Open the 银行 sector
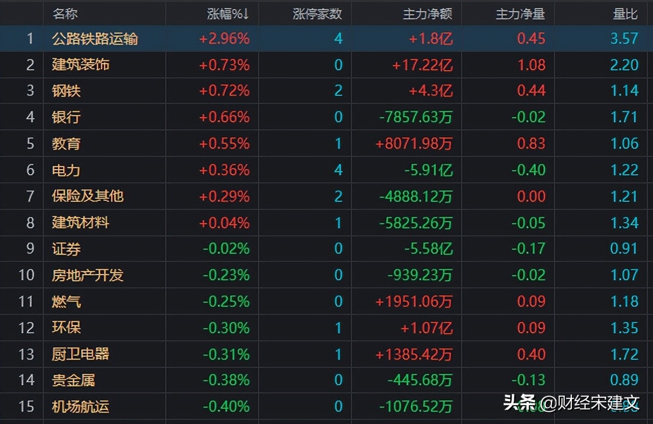 click(x=66, y=117)
